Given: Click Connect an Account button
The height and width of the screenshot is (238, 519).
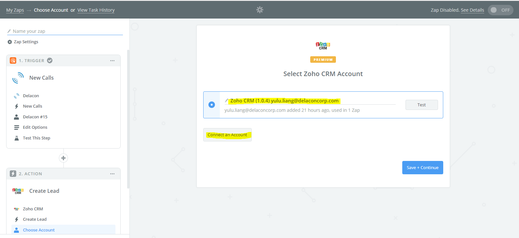Looking at the screenshot, I should tap(227, 135).
